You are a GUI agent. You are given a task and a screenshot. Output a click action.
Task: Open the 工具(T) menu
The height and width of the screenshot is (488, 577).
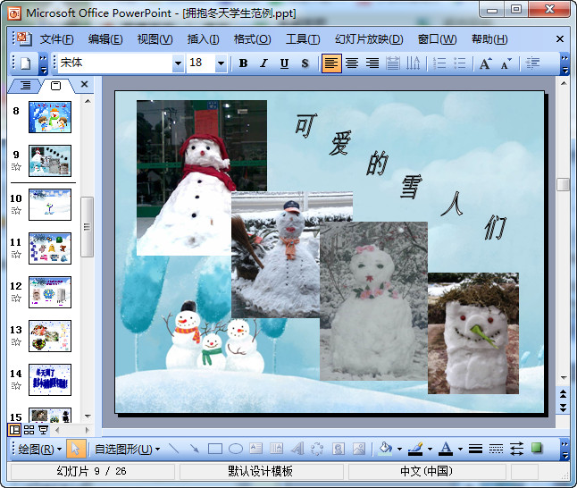tap(303, 39)
